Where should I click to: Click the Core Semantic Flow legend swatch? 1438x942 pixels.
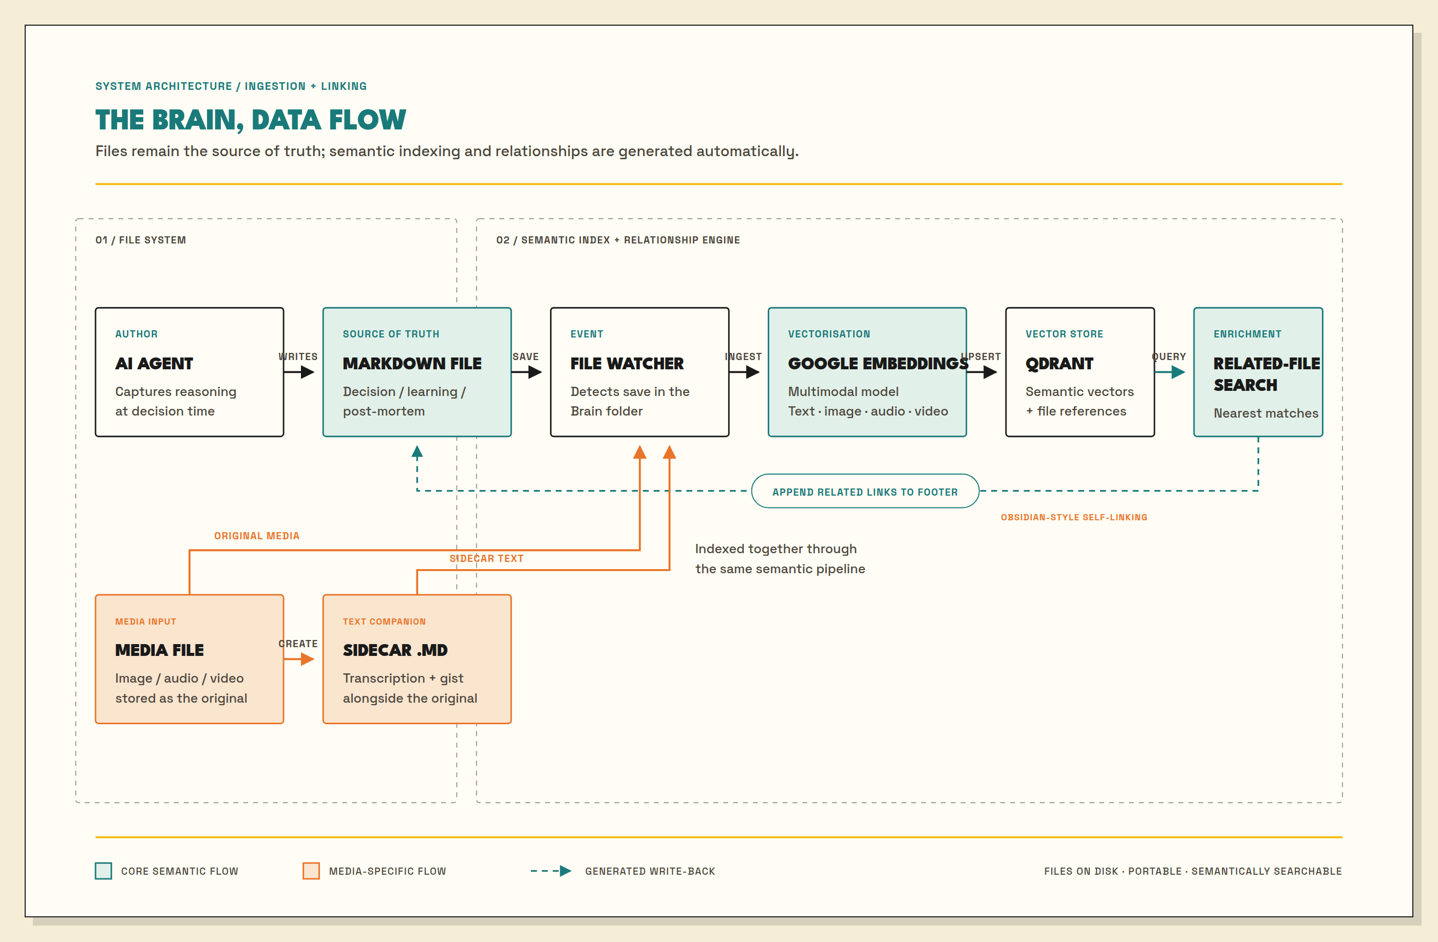[x=103, y=871]
